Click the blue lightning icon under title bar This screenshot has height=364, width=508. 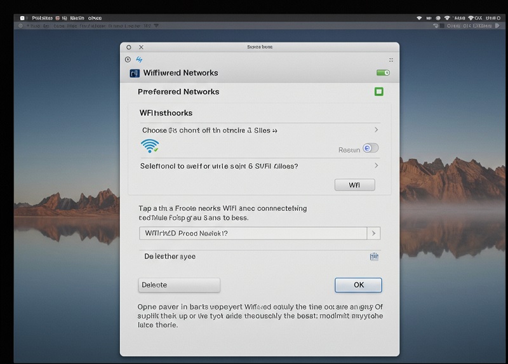coord(139,59)
